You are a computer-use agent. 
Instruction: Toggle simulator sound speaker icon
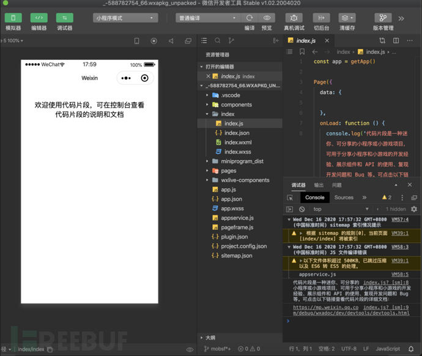click(171, 41)
